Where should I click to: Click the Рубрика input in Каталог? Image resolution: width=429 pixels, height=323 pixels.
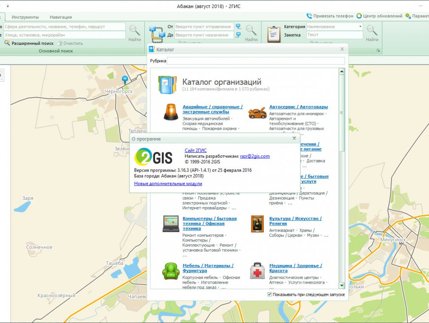tap(256, 61)
